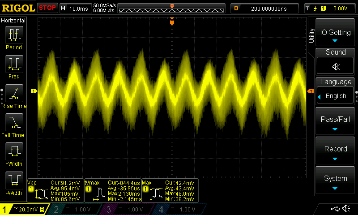358x215 pixels.
Task: Click the Vpp Cur:91.2mV value
Action: [x=65, y=183]
